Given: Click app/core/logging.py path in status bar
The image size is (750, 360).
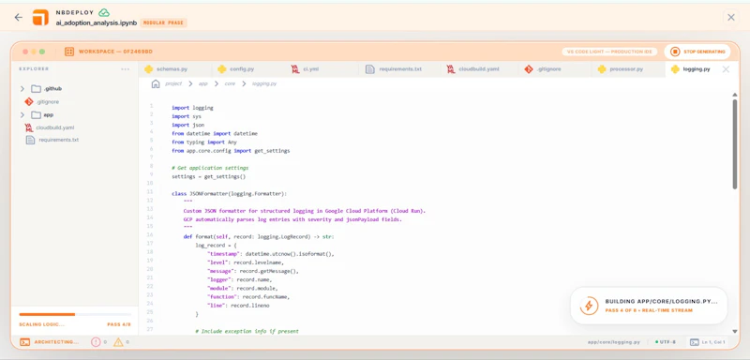Looking at the screenshot, I should pyautogui.click(x=614, y=342).
